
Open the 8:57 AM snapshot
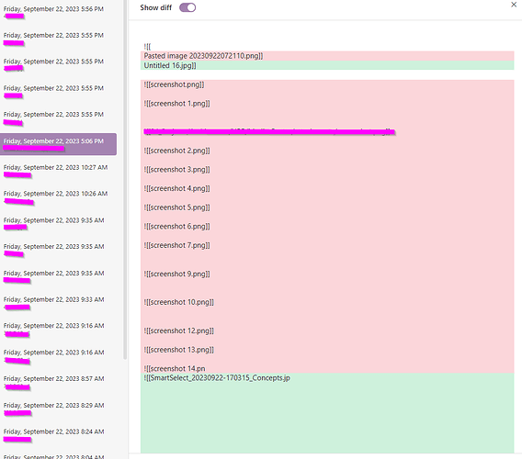coord(58,382)
